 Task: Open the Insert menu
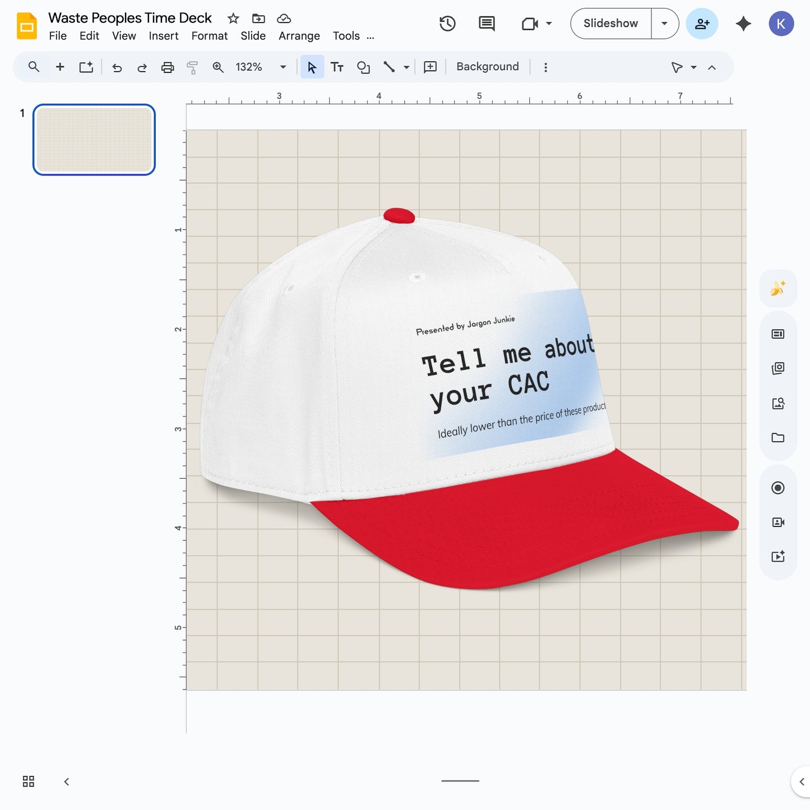tap(163, 35)
